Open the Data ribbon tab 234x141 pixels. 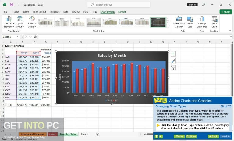(x=66, y=12)
